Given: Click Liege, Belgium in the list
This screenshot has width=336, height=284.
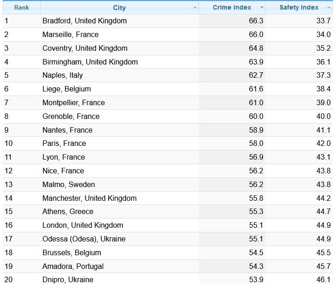Looking at the screenshot, I should coord(66,89).
